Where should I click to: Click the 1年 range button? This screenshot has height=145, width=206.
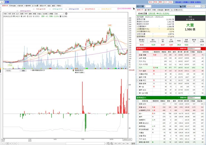pyautogui.click(x=123, y=143)
